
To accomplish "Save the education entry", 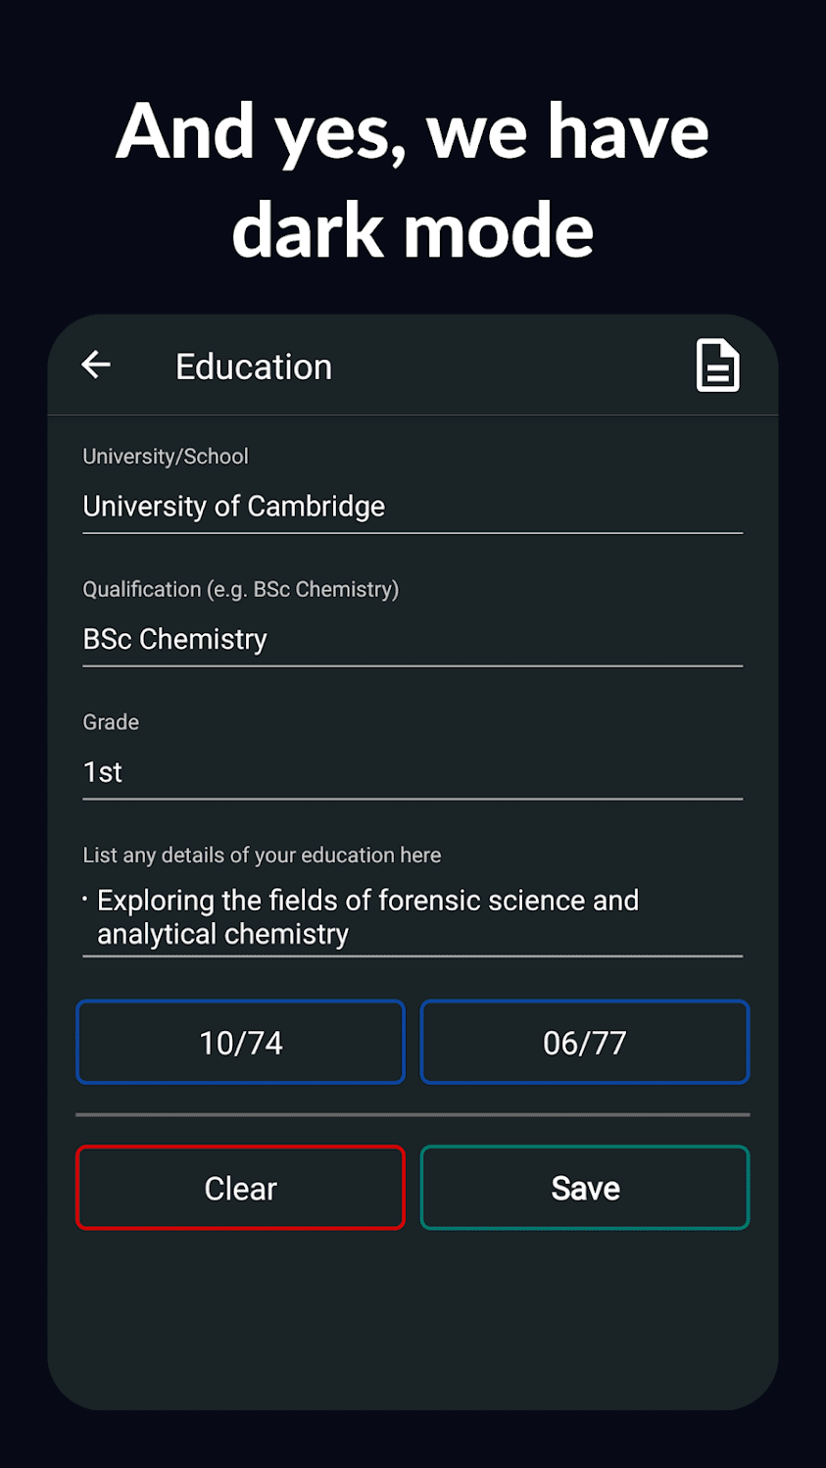I will (585, 1188).
